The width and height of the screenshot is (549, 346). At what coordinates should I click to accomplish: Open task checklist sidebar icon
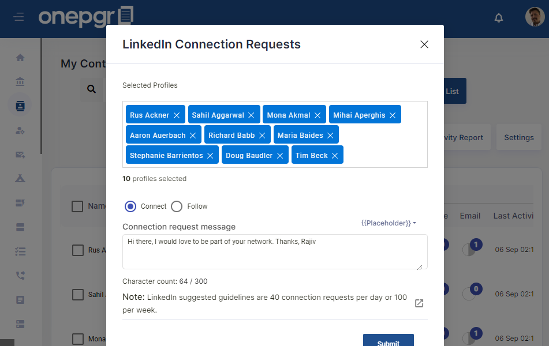click(x=20, y=251)
